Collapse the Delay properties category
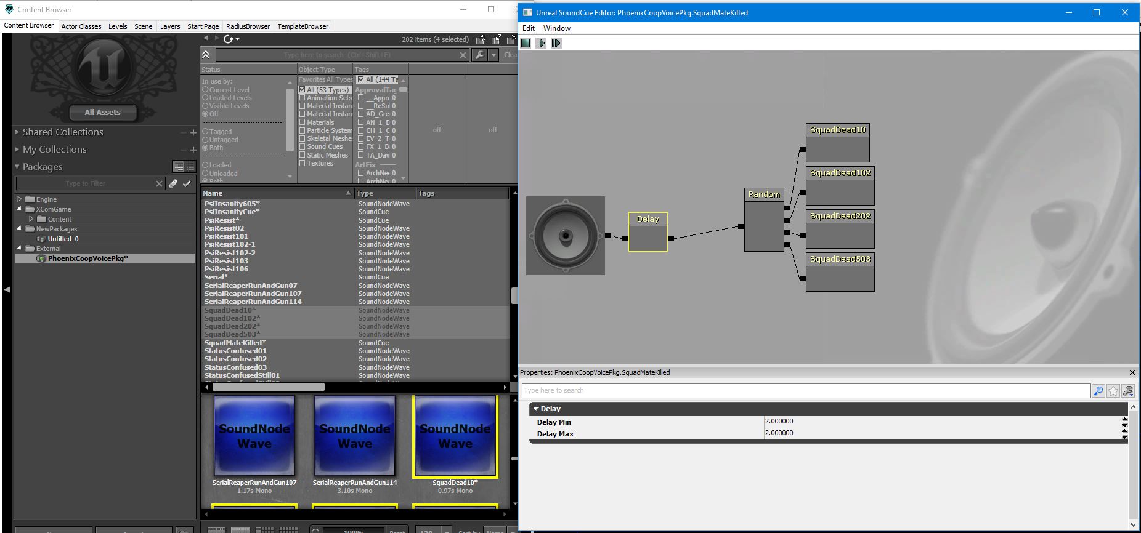 pos(536,409)
